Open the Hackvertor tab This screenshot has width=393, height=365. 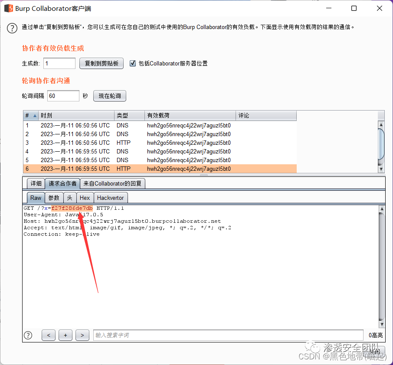111,198
